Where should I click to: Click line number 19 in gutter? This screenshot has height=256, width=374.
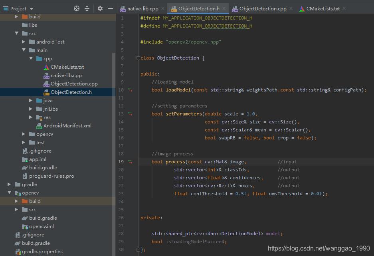coord(121,162)
